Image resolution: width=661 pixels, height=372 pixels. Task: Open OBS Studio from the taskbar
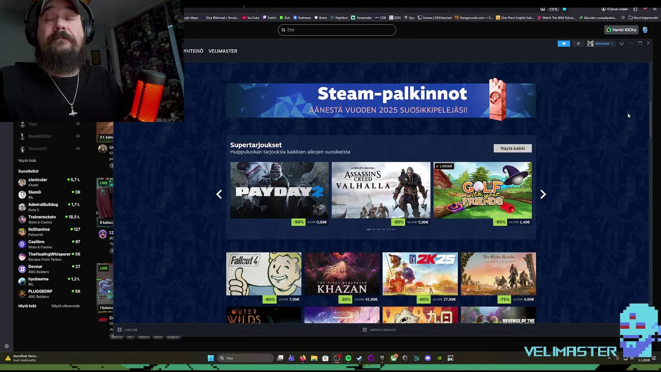tap(337, 358)
